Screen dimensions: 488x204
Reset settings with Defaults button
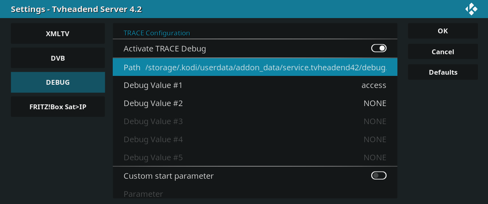pyautogui.click(x=443, y=72)
